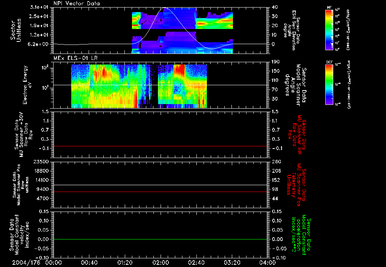This screenshot has height=267, width=386.
Task: Click the red 'MU Scanner Pos Telemetry' label
Action: click(x=296, y=185)
